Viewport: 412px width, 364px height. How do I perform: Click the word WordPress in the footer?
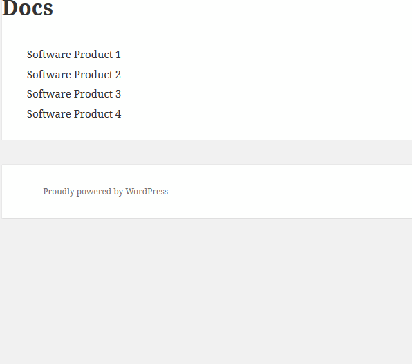pyautogui.click(x=147, y=191)
